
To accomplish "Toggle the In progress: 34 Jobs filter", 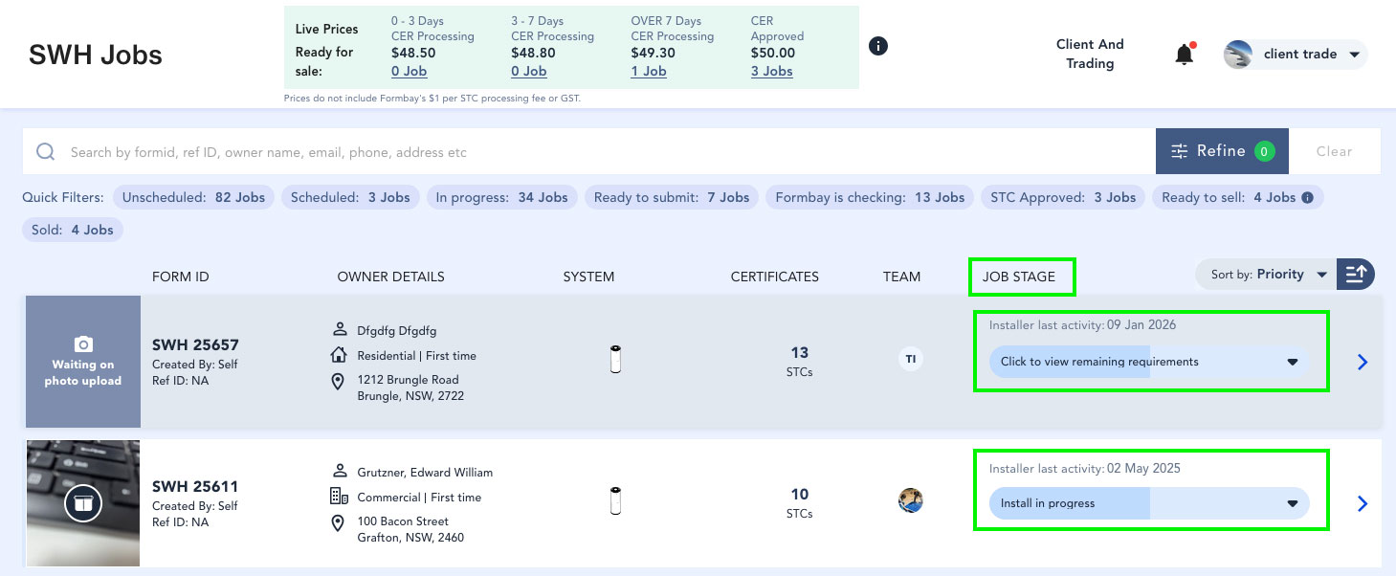I will click(501, 198).
